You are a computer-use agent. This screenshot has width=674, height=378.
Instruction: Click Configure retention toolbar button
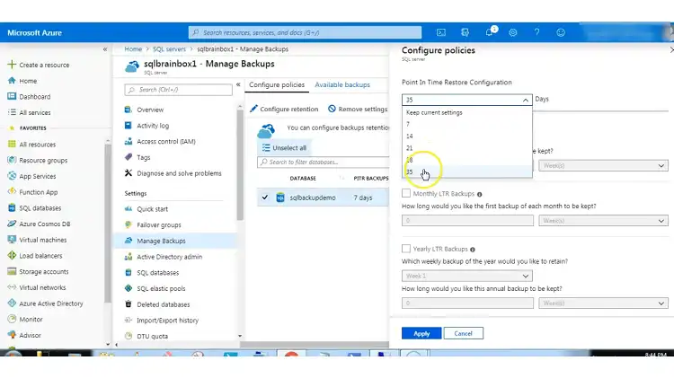click(x=284, y=110)
